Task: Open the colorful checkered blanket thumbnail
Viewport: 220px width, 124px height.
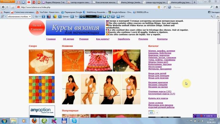Action: coord(42,90)
